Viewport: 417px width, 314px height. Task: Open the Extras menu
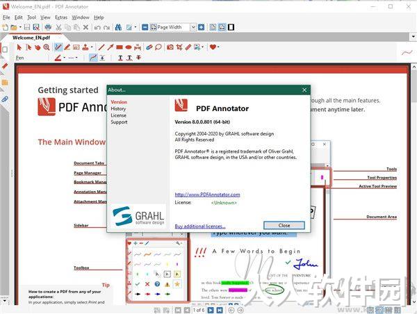[61, 17]
